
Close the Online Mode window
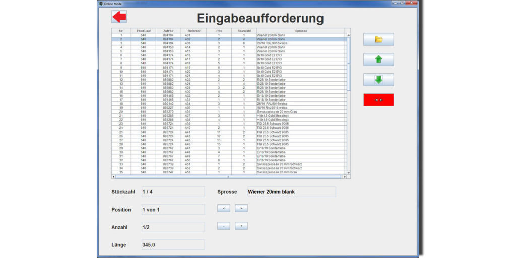click(411, 3)
